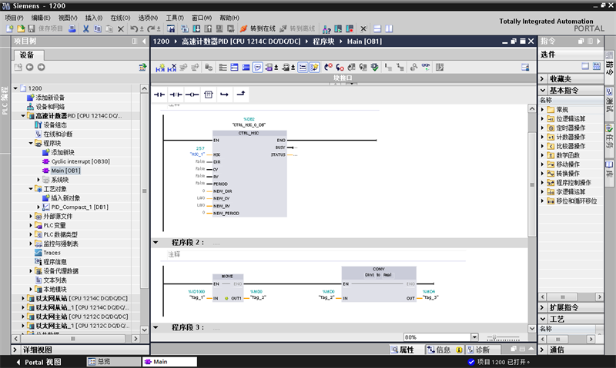The image size is (616, 368).
Task: Toggle absolute/symbolic operands icon
Action: pos(269,68)
